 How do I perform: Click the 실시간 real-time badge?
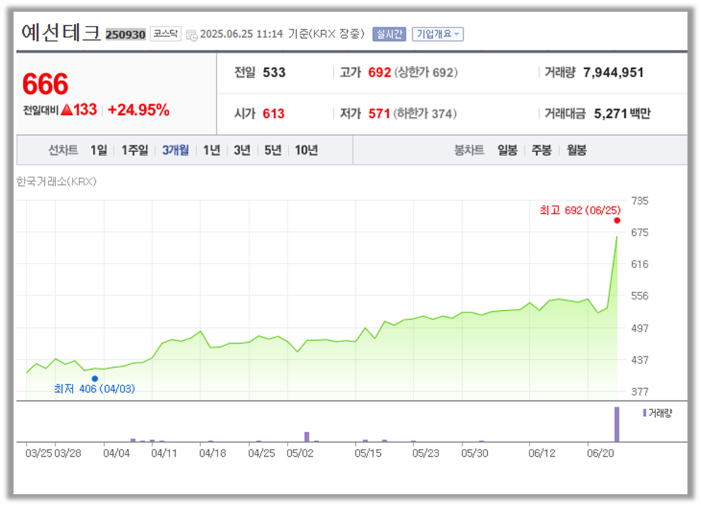(x=390, y=34)
